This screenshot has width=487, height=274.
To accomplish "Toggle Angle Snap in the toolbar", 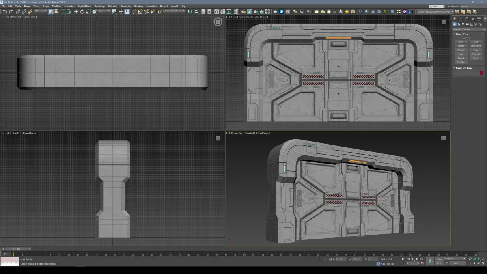I will [x=140, y=12].
